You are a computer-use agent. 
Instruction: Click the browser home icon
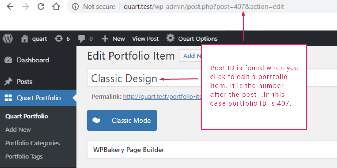click(x=56, y=7)
